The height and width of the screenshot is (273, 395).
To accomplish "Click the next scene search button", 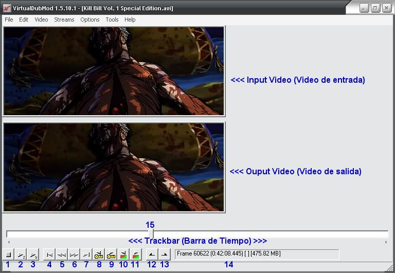I will pyautogui.click(x=136, y=254).
